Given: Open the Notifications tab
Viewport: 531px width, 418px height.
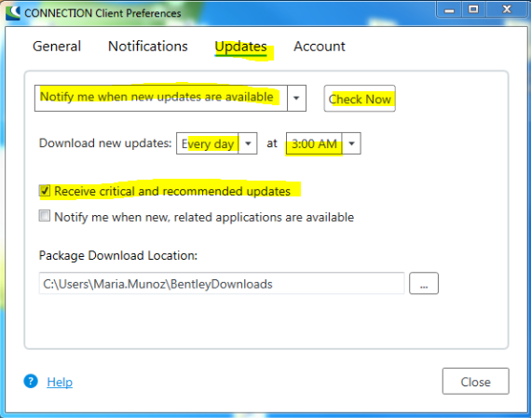Looking at the screenshot, I should coord(147,47).
